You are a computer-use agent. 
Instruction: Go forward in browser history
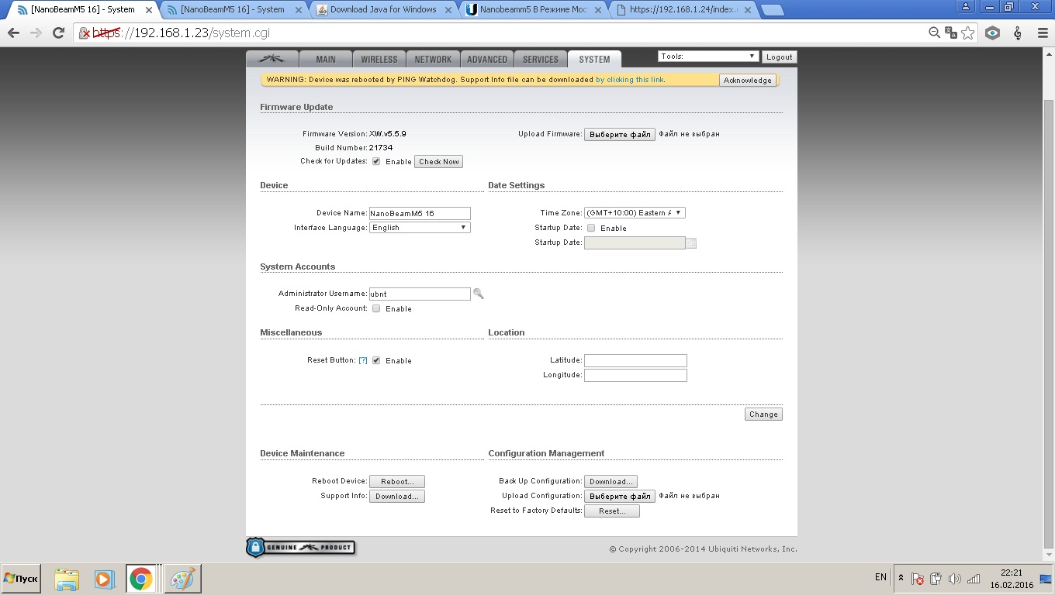pos(36,33)
